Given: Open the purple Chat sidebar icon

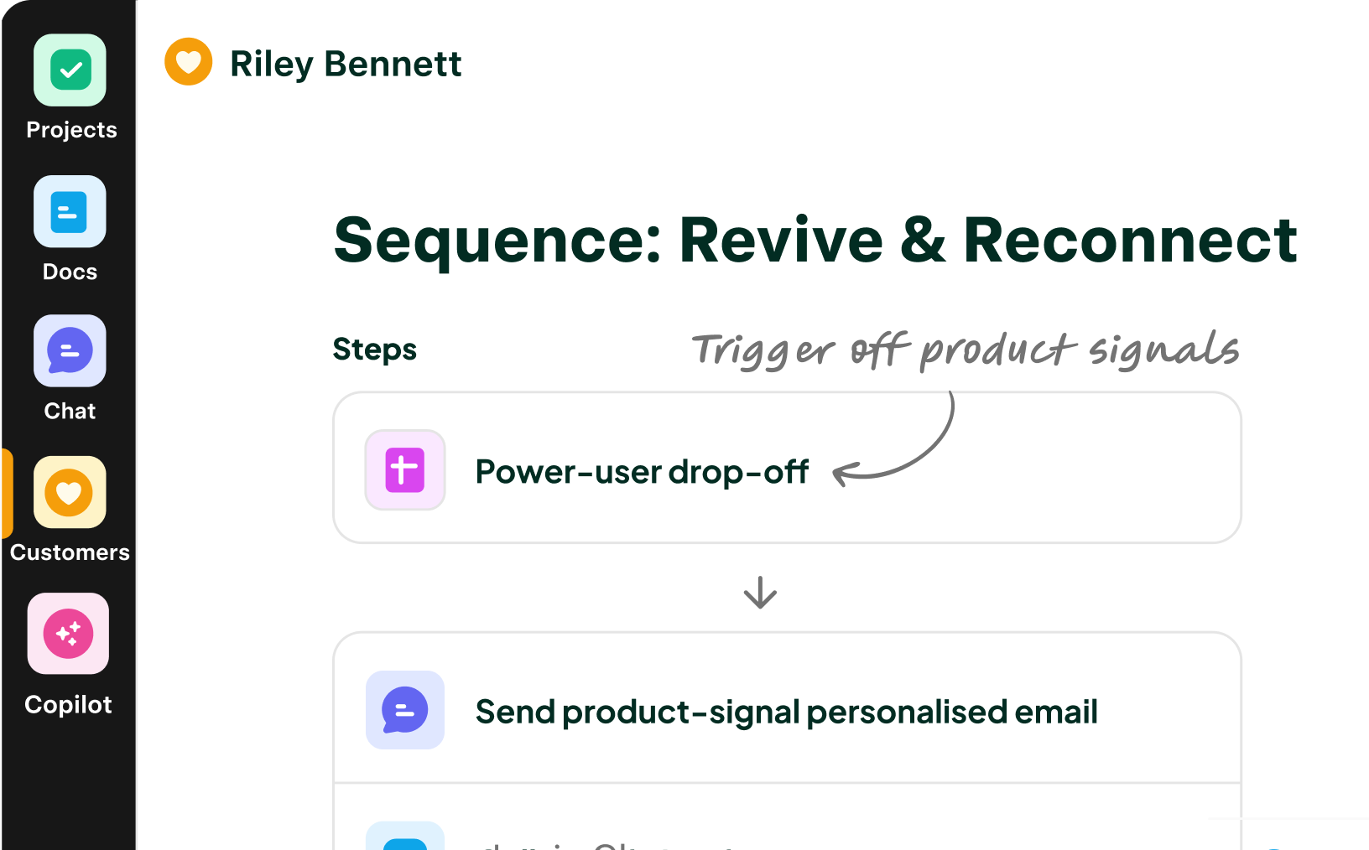Looking at the screenshot, I should coord(70,350).
